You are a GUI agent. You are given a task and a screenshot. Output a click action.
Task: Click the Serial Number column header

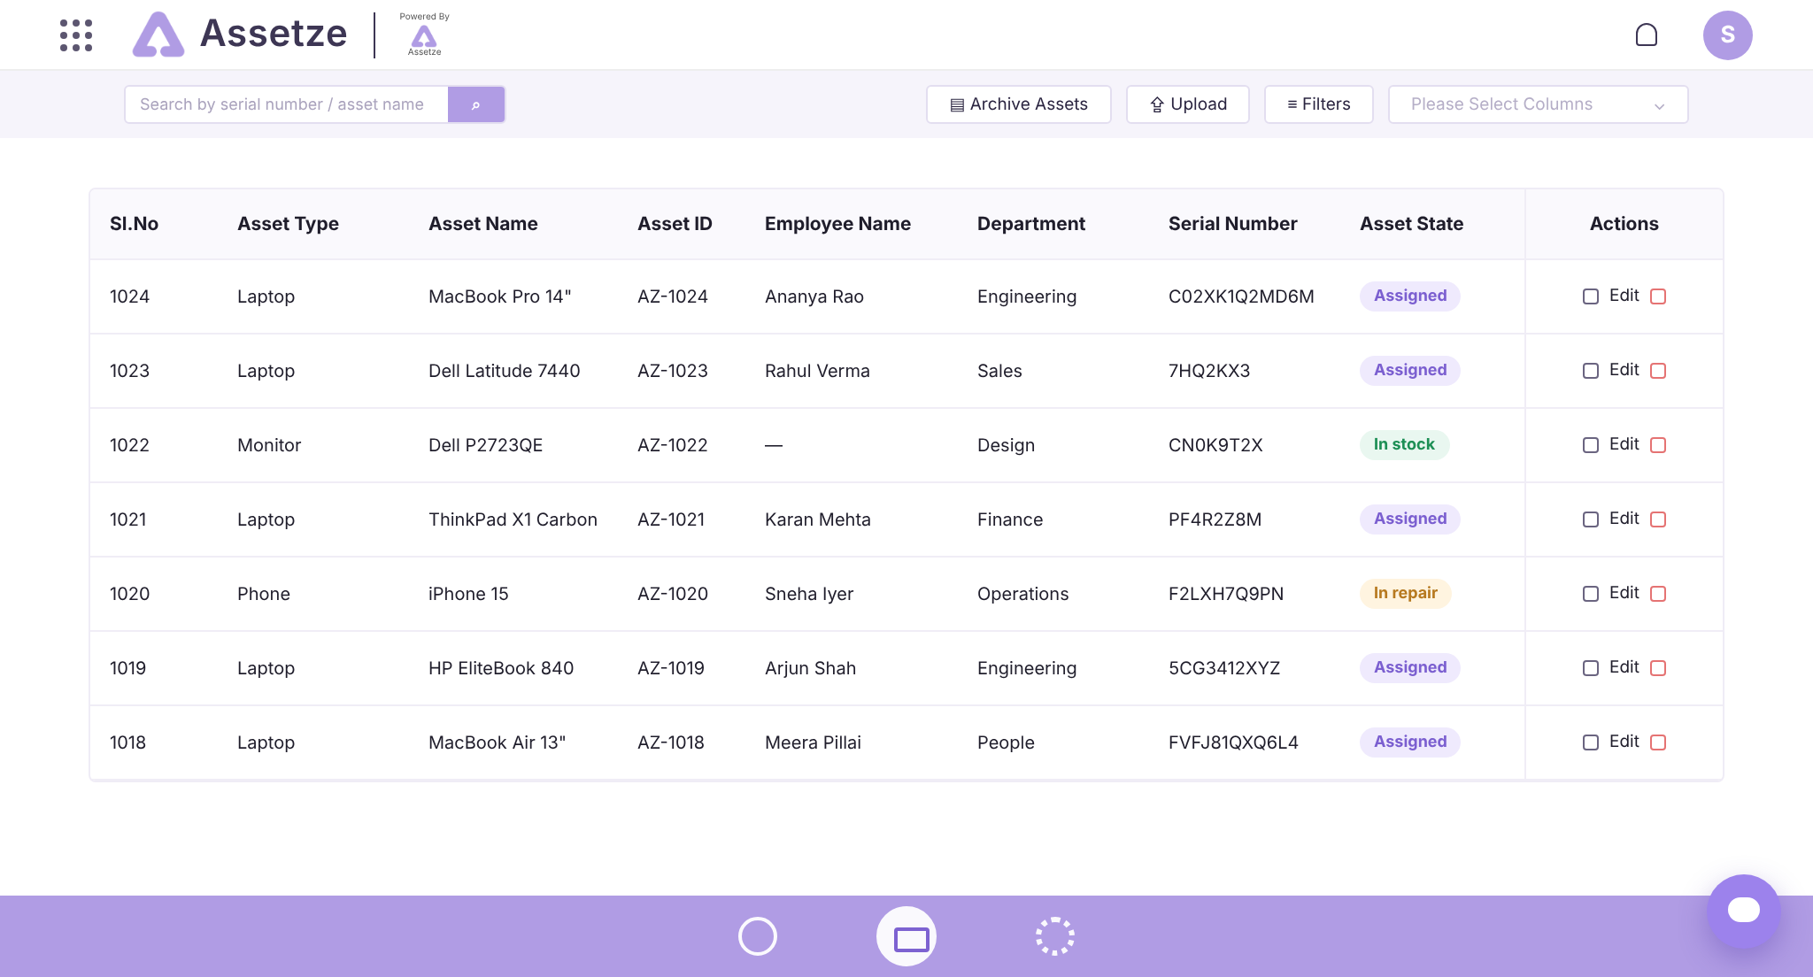tap(1233, 224)
